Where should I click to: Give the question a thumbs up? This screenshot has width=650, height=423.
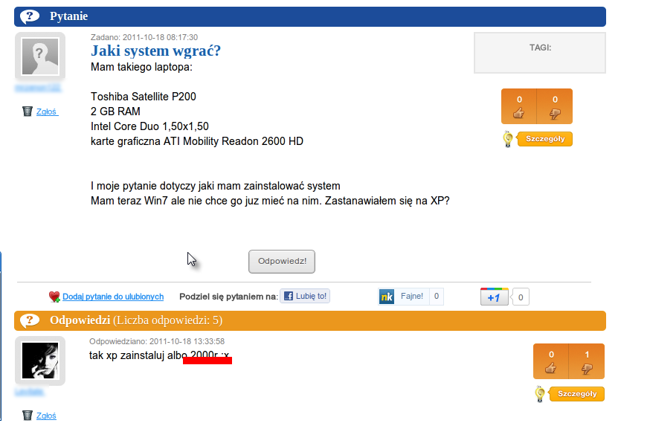click(x=518, y=106)
